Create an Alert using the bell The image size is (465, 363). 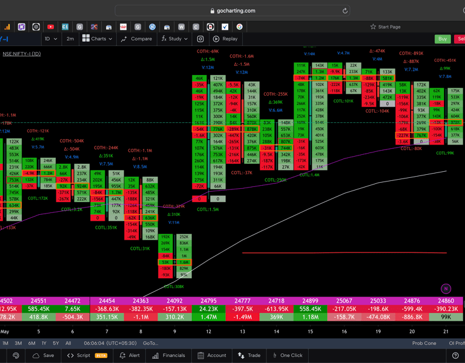130,355
